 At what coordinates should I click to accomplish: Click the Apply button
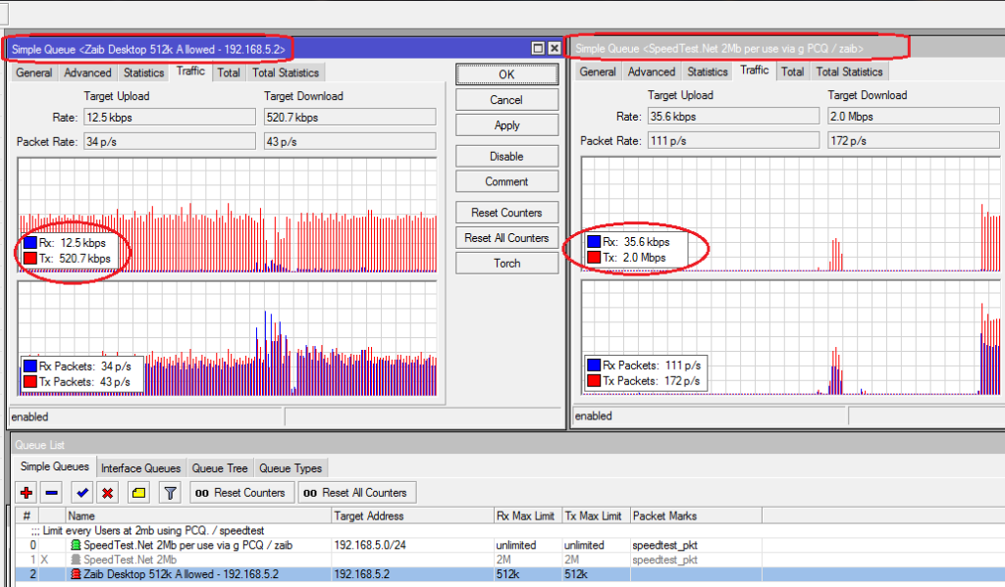tap(506, 125)
